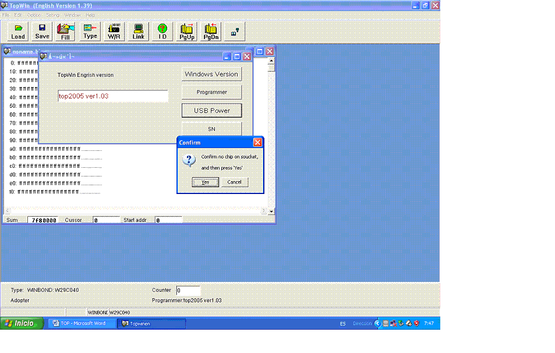Click the hex row starting with d0:

point(55,175)
